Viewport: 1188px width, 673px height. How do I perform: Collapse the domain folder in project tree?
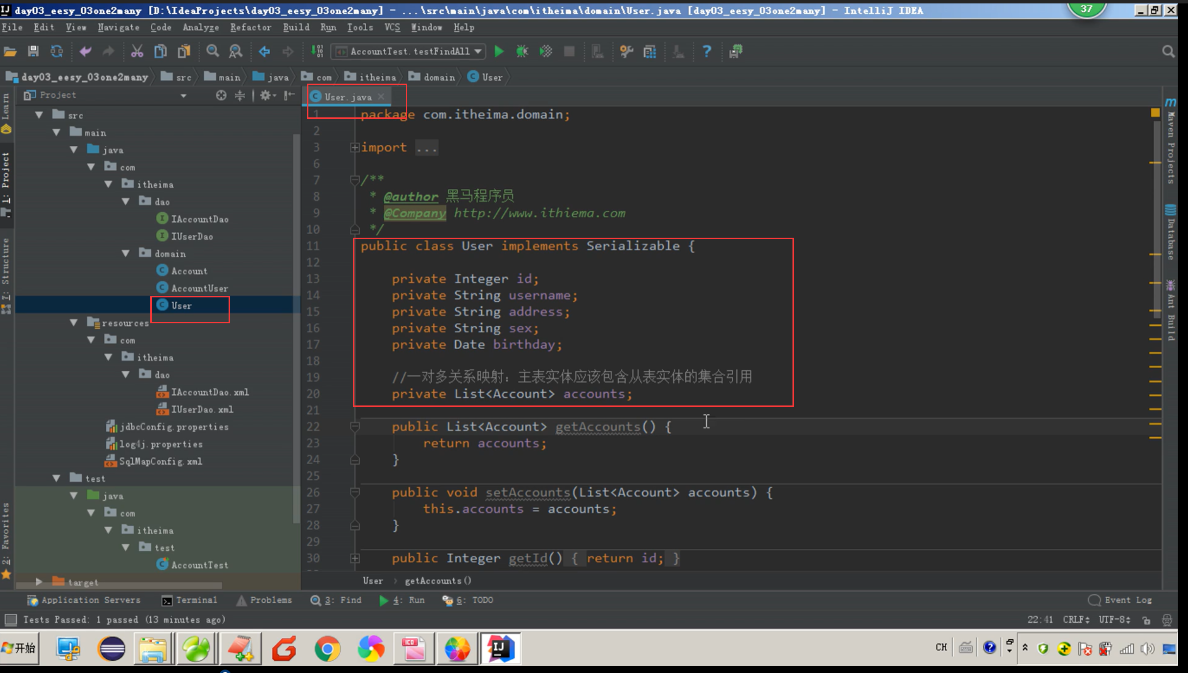[x=126, y=253]
